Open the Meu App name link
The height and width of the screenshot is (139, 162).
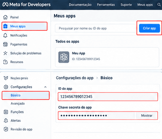79,53
